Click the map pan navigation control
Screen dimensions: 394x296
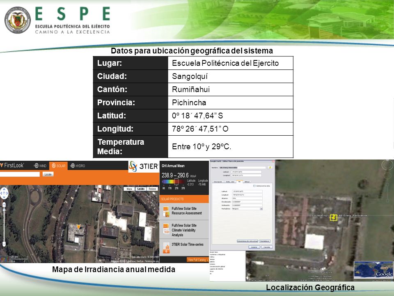click(4, 193)
